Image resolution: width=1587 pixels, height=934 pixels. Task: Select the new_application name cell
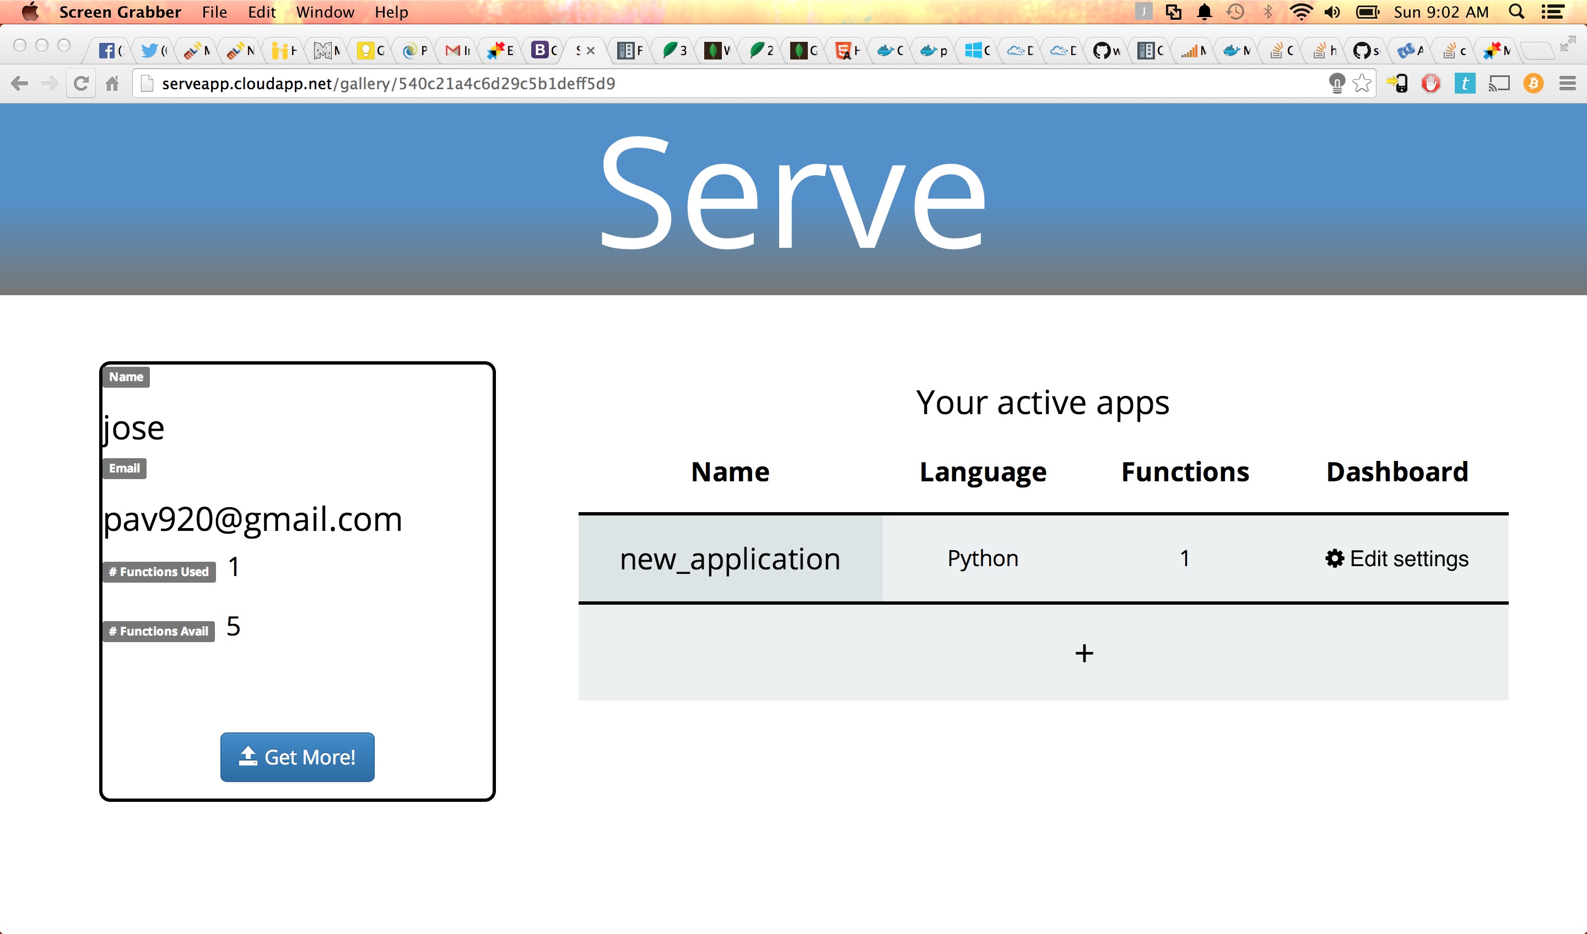click(730, 559)
